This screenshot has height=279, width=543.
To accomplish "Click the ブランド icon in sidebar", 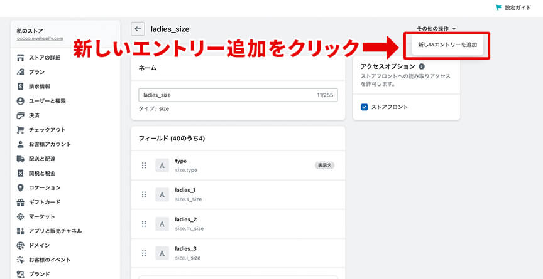I will tap(21, 275).
